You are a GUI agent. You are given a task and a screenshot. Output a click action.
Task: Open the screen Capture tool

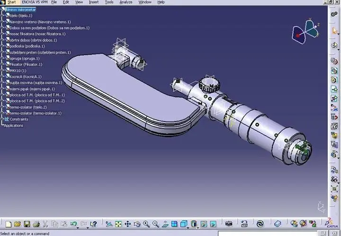click(x=229, y=224)
